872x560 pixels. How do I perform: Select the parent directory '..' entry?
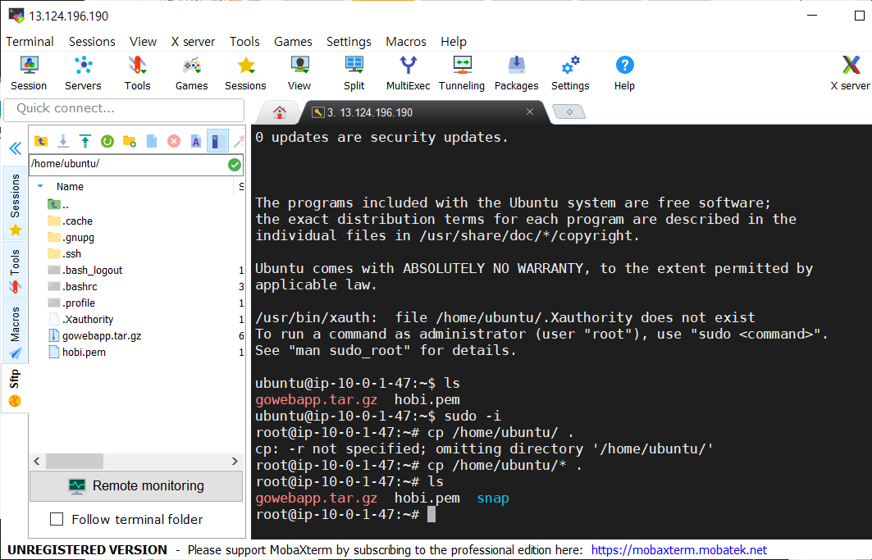click(x=58, y=205)
